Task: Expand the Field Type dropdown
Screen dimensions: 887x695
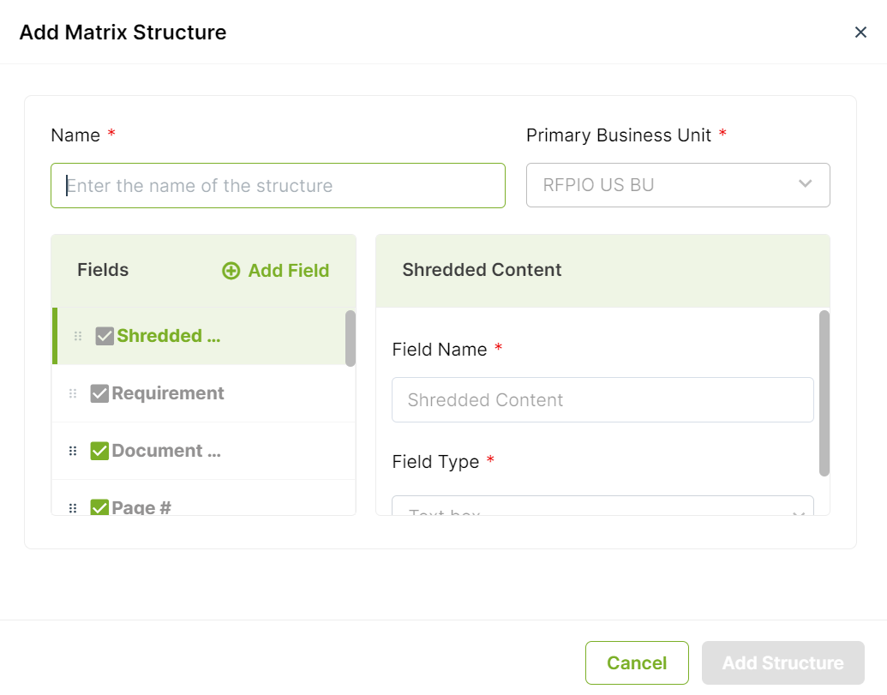Action: click(x=602, y=506)
